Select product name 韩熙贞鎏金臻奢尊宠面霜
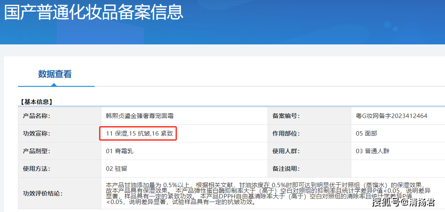 pyautogui.click(x=140, y=116)
